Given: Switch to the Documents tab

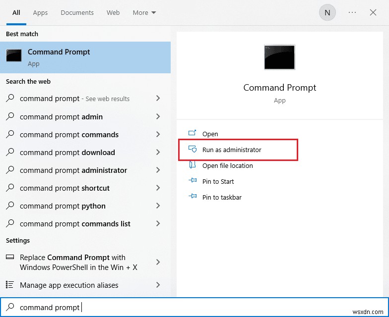Looking at the screenshot, I should 77,13.
